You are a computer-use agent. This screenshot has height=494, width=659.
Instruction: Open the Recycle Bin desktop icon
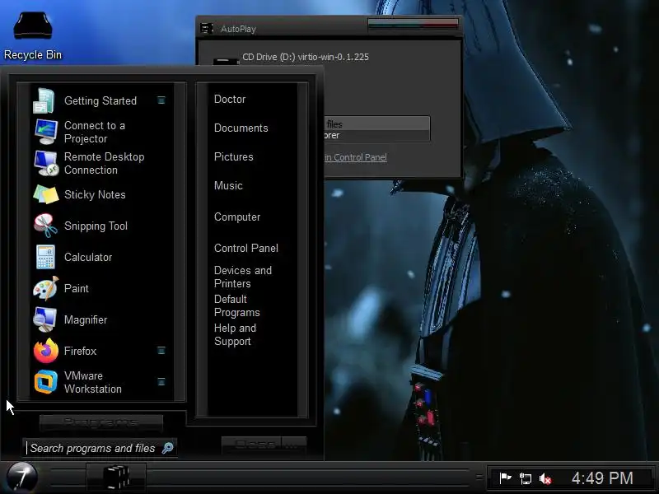(33, 36)
